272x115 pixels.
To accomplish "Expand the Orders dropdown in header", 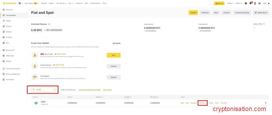I will 239,3.
